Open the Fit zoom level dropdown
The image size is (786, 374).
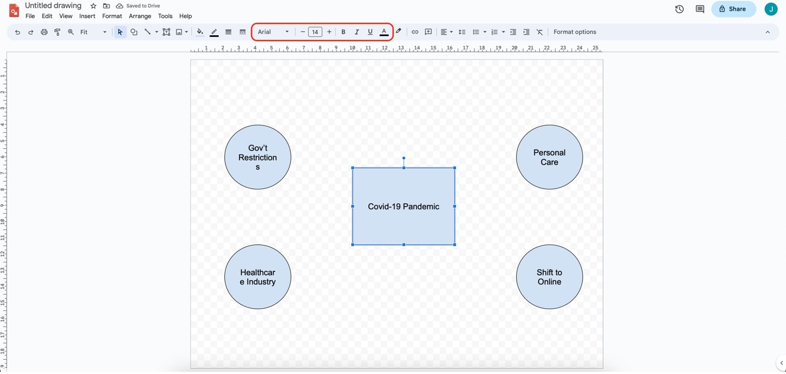pyautogui.click(x=93, y=32)
